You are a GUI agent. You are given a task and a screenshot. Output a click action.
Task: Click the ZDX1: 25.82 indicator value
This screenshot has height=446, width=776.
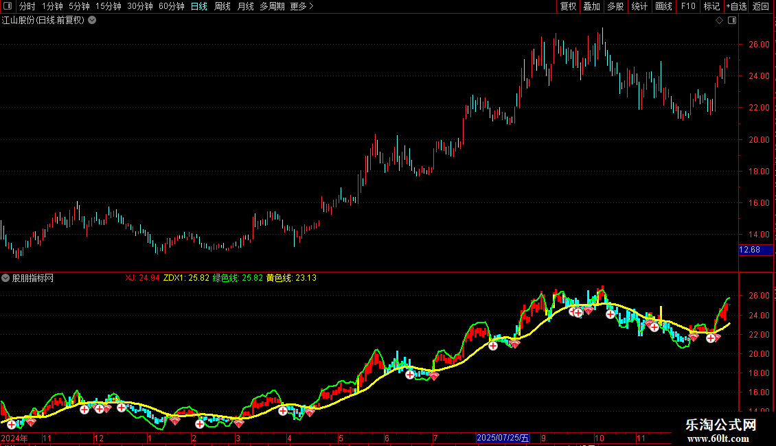click(186, 278)
